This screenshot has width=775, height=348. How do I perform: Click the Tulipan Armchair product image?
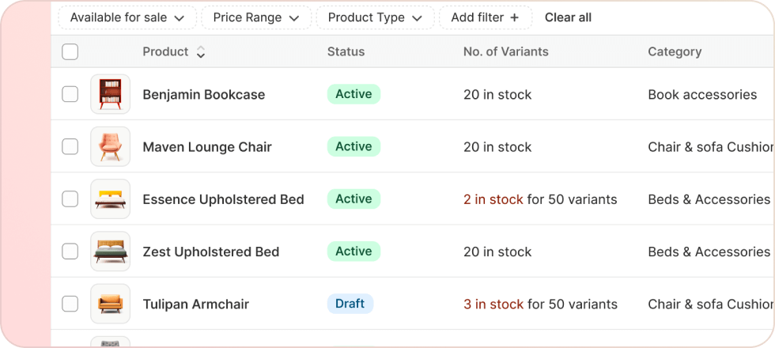110,304
